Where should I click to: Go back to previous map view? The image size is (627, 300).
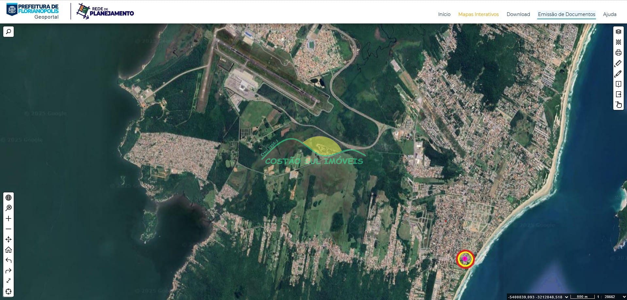(x=8, y=260)
